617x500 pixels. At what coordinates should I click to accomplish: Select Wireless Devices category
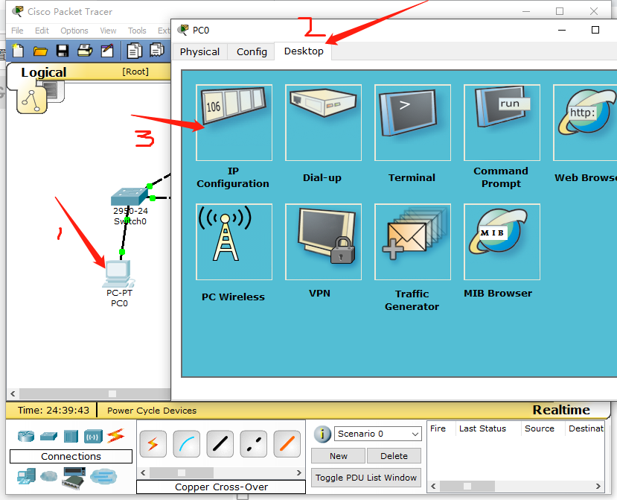(x=93, y=437)
